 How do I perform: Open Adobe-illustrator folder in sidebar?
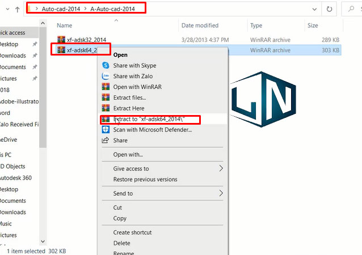19,101
